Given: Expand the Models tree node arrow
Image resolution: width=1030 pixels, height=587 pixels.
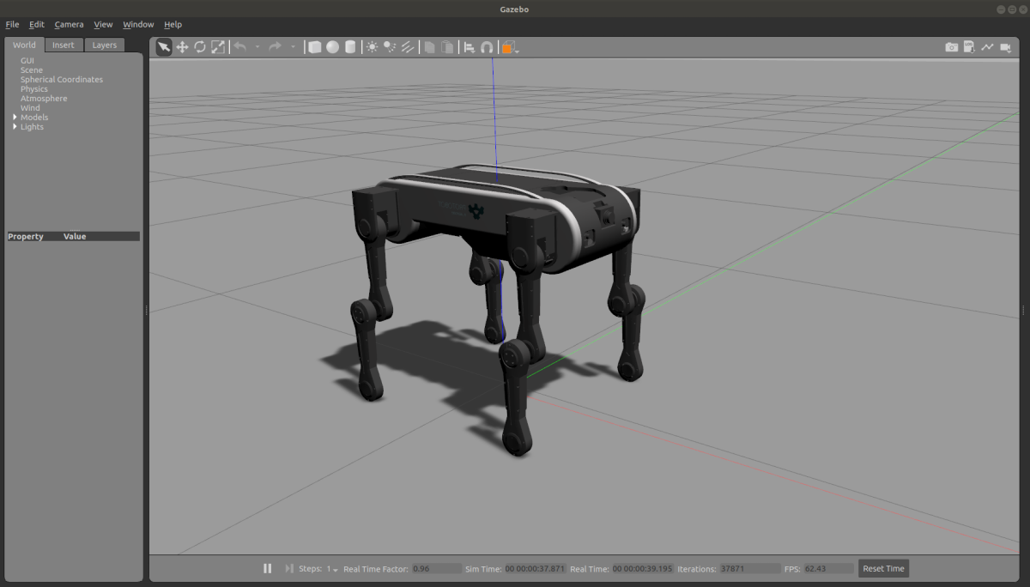Looking at the screenshot, I should (x=15, y=118).
